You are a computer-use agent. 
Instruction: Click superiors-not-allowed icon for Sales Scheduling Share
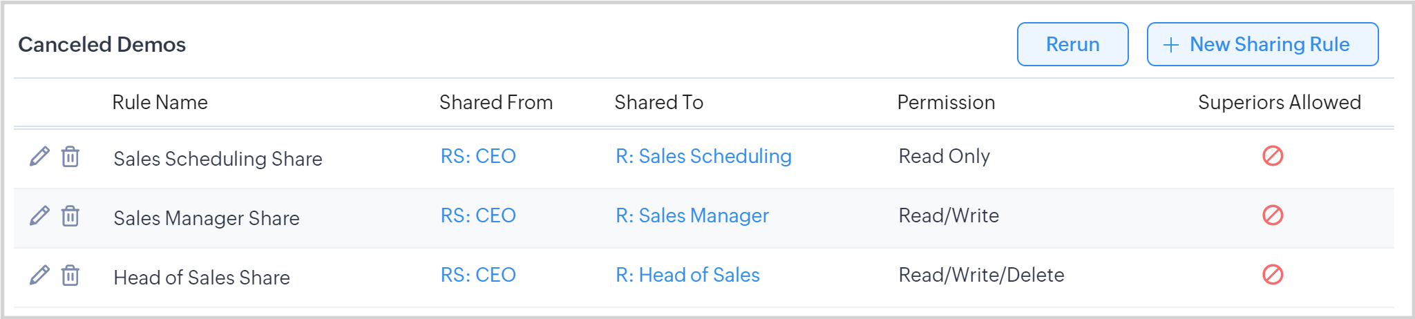click(1272, 156)
